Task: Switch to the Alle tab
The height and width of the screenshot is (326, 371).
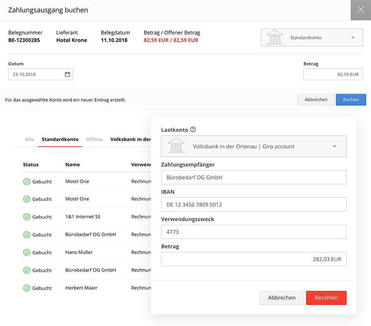Action: coord(30,139)
